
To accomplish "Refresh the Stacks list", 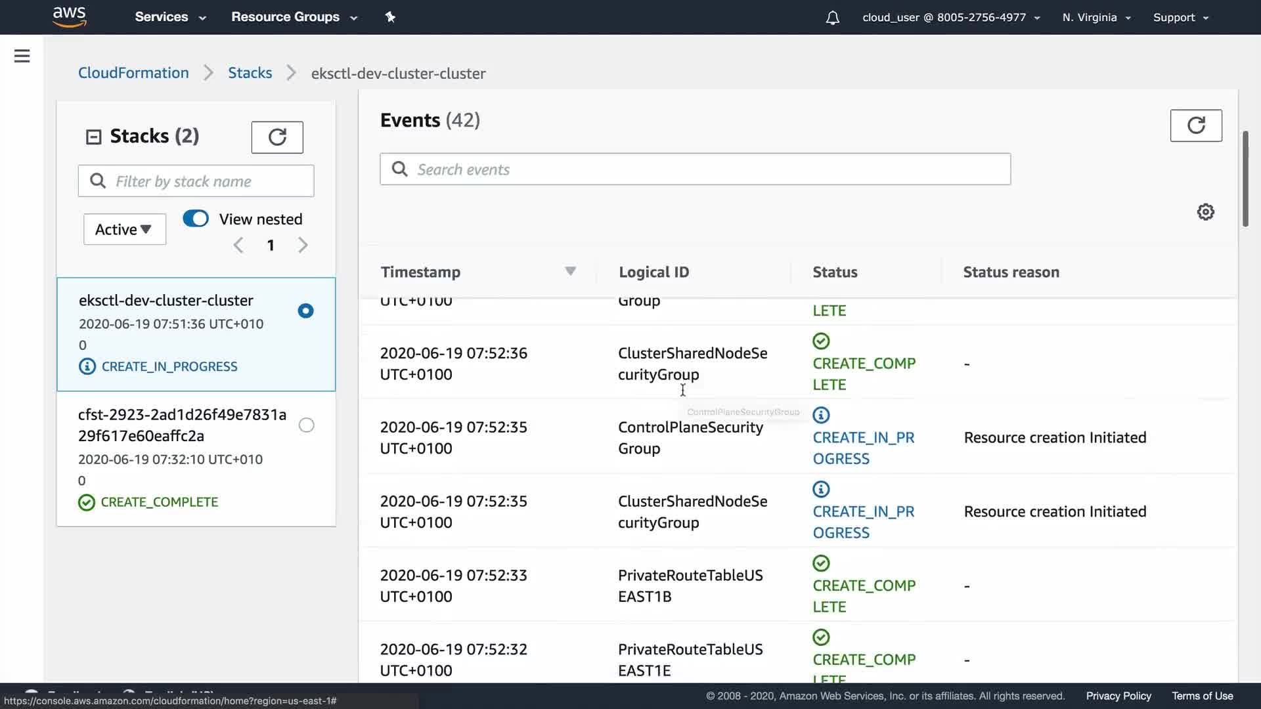I will [x=277, y=137].
